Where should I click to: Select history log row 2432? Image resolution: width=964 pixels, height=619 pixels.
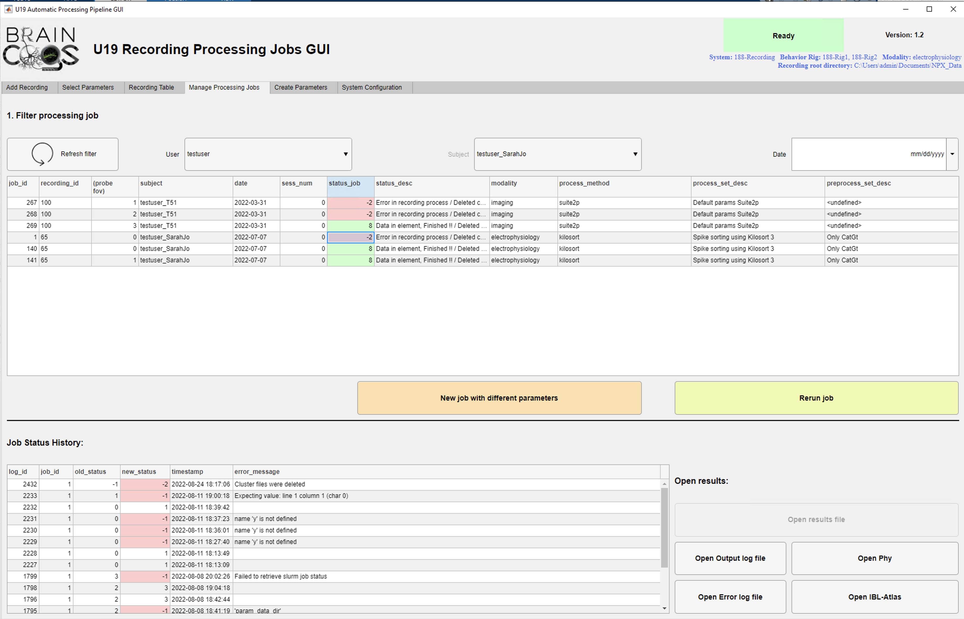pos(334,484)
